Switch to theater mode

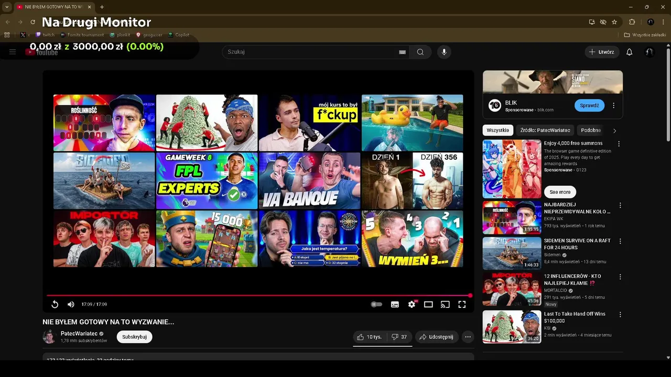428,304
